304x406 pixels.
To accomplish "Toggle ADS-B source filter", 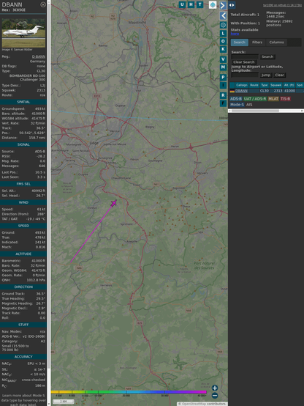I will pos(236,99).
